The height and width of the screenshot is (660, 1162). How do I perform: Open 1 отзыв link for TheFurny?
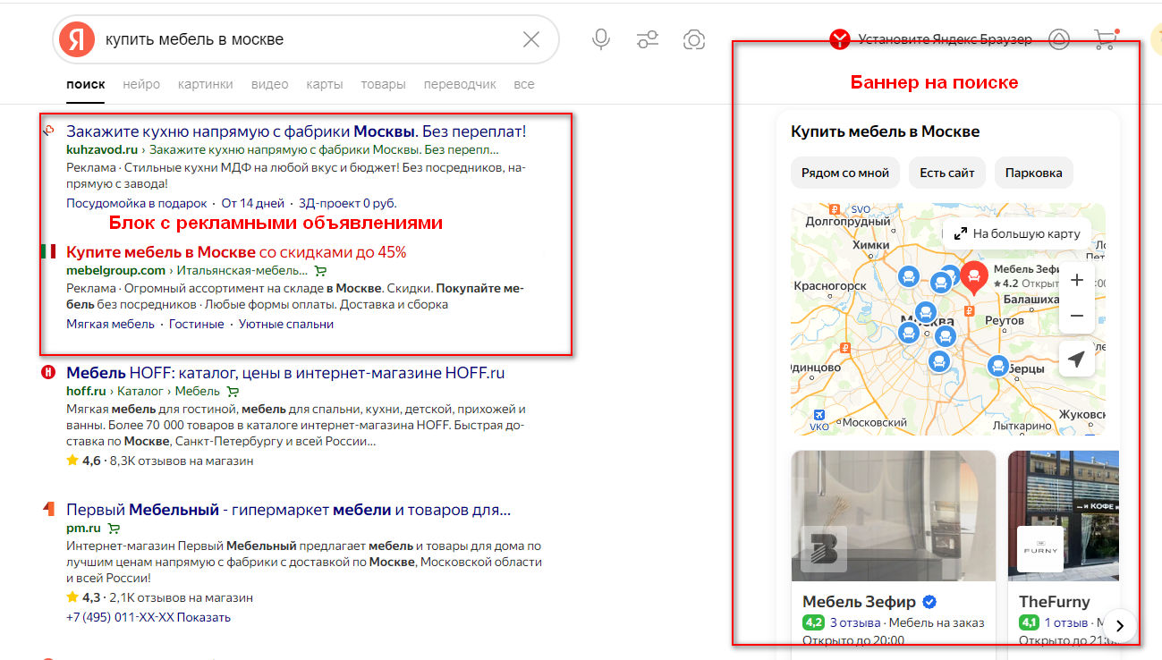(1066, 622)
